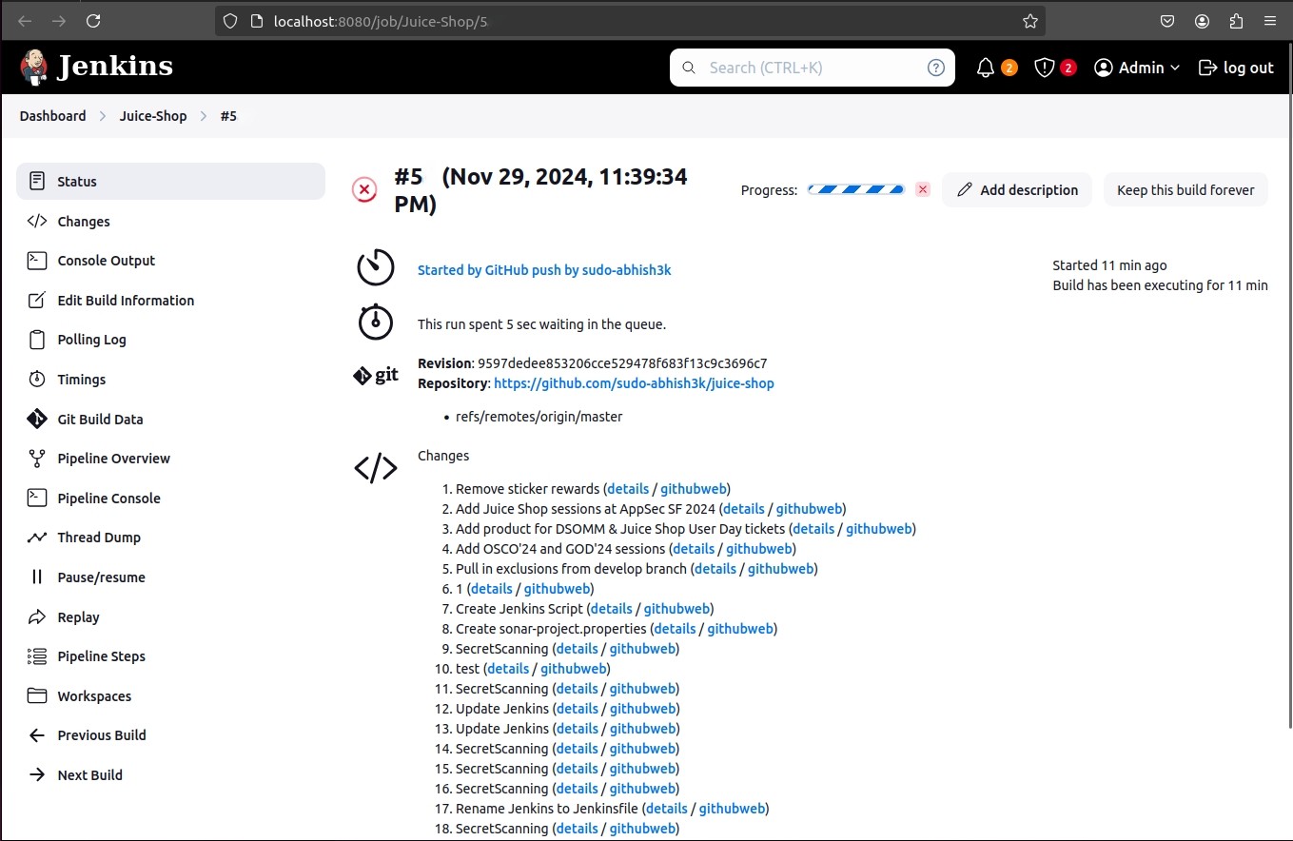The image size is (1293, 841).
Task: Open Pipeline Overview sidebar item
Action: pos(171,459)
